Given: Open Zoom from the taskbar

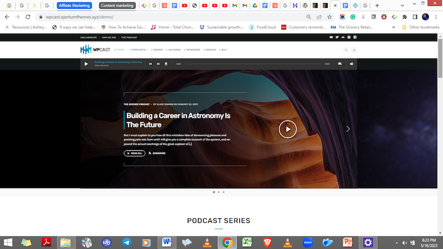Looking at the screenshot, I should [307, 243].
